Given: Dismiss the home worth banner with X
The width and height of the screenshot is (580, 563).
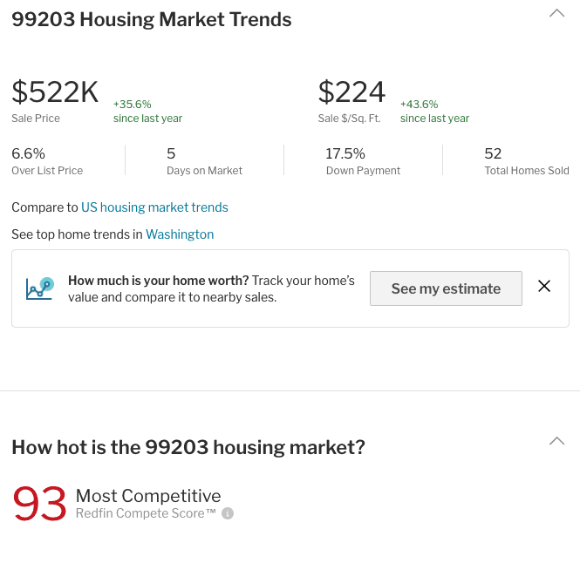Looking at the screenshot, I should coord(544,286).
